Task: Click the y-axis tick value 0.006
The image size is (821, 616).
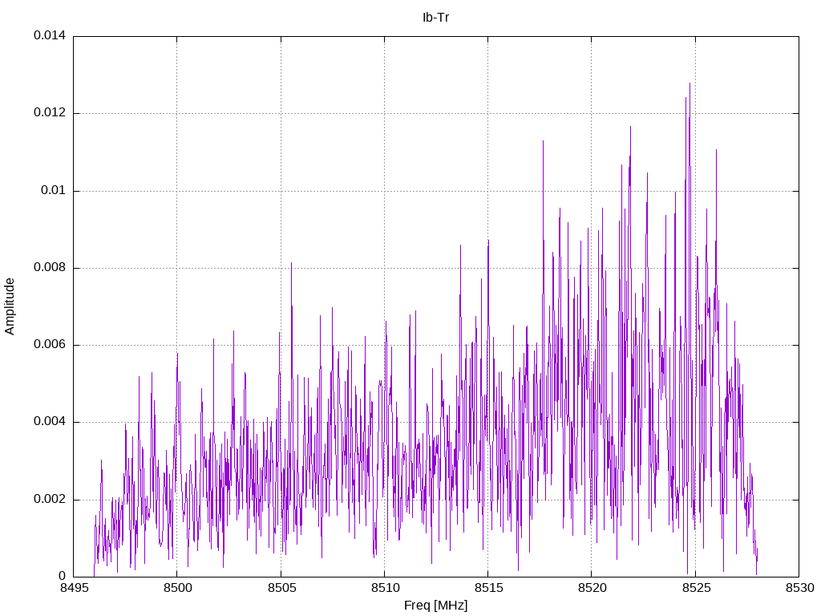Action: 50,345
